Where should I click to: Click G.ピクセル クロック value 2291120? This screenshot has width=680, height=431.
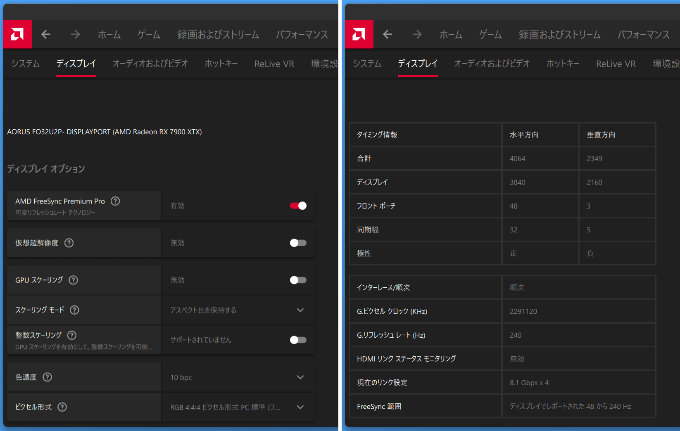523,311
